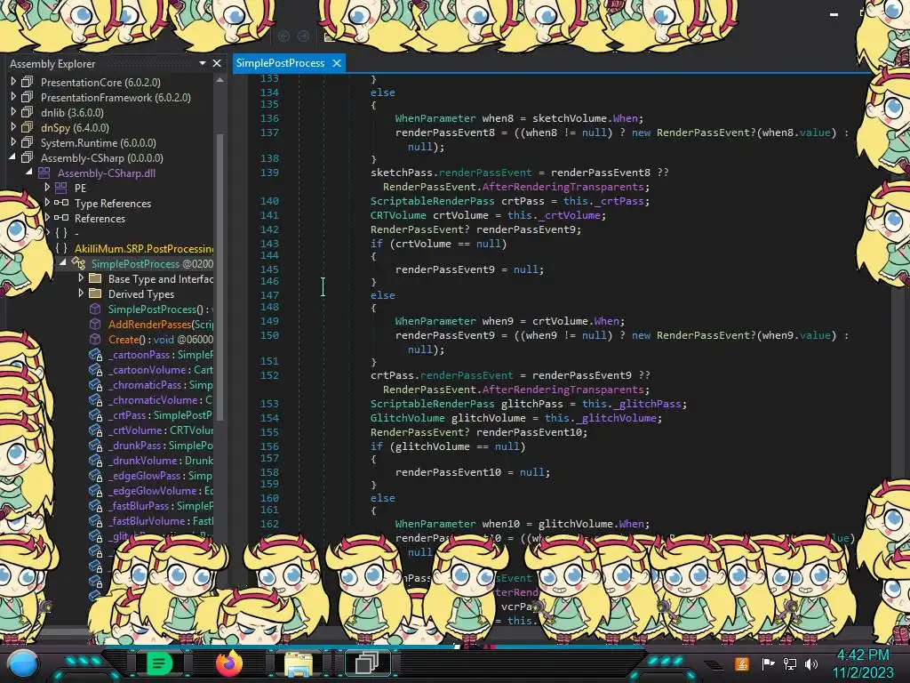
Task: Click the PE node icon
Action: (61, 188)
